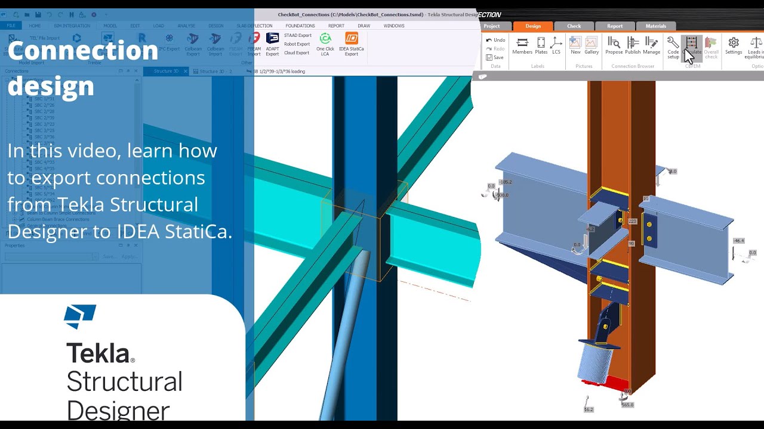This screenshot has height=429, width=764.
Task: Open Code setup in CBFEM group
Action: [x=673, y=48]
